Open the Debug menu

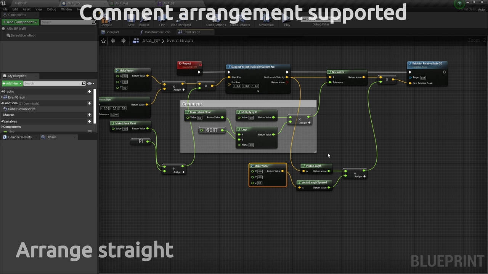(51, 9)
